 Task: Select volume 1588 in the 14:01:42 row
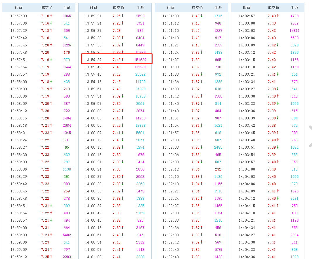(218, 96)
